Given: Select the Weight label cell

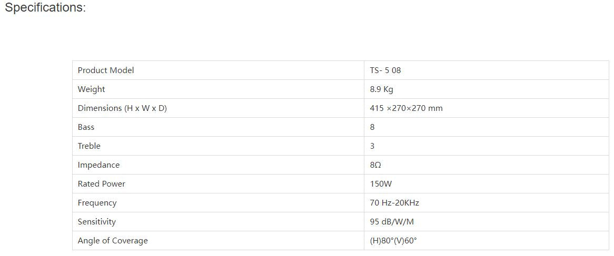Looking at the screenshot, I should coord(92,89).
